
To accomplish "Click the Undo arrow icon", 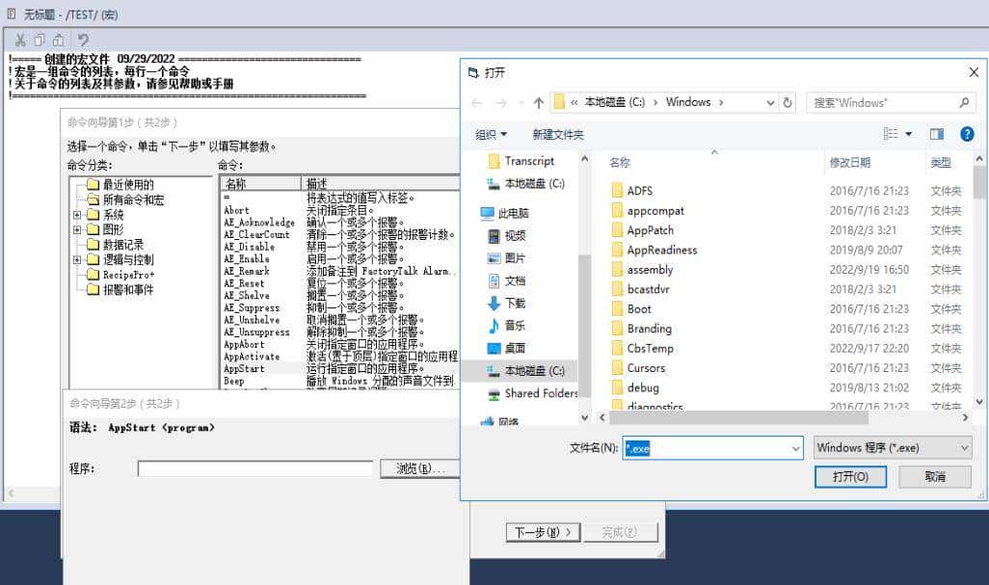I will [85, 40].
